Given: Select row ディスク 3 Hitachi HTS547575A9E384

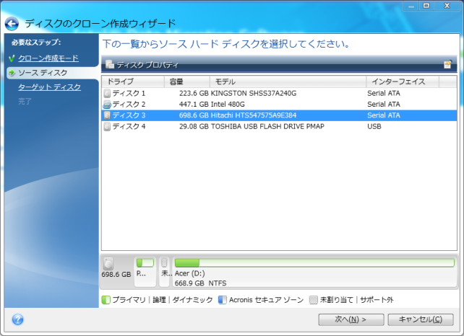Looking at the screenshot, I should [x=279, y=115].
